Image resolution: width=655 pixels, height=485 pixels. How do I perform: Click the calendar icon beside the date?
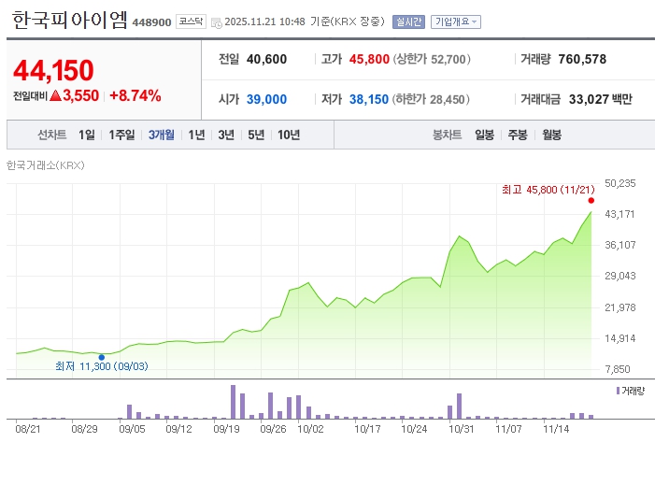[217, 21]
